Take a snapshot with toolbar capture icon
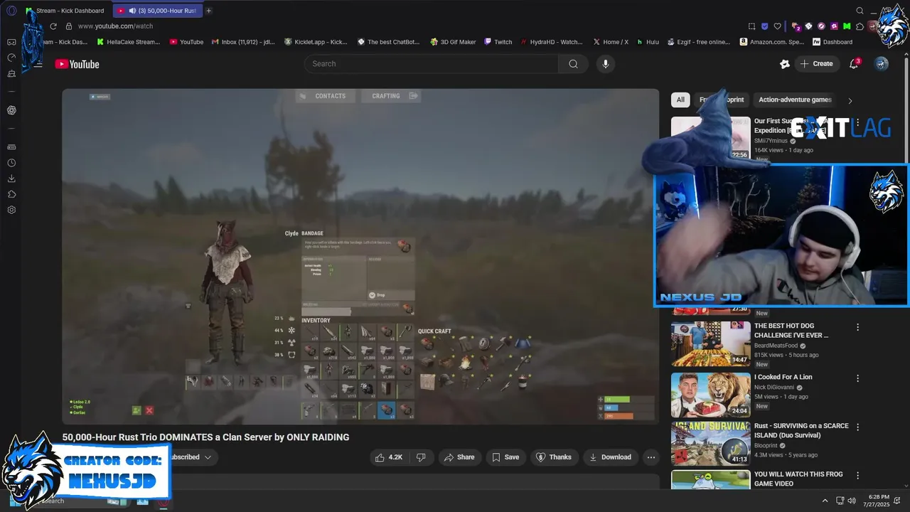The width and height of the screenshot is (910, 512). [752, 26]
